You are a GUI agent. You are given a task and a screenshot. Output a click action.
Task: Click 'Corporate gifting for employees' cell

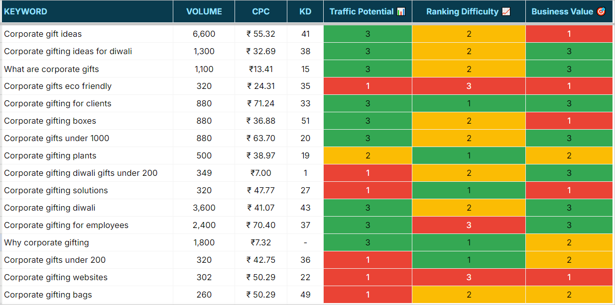[87, 225]
